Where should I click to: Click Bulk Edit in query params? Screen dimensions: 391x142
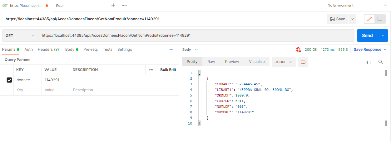pyautogui.click(x=168, y=70)
